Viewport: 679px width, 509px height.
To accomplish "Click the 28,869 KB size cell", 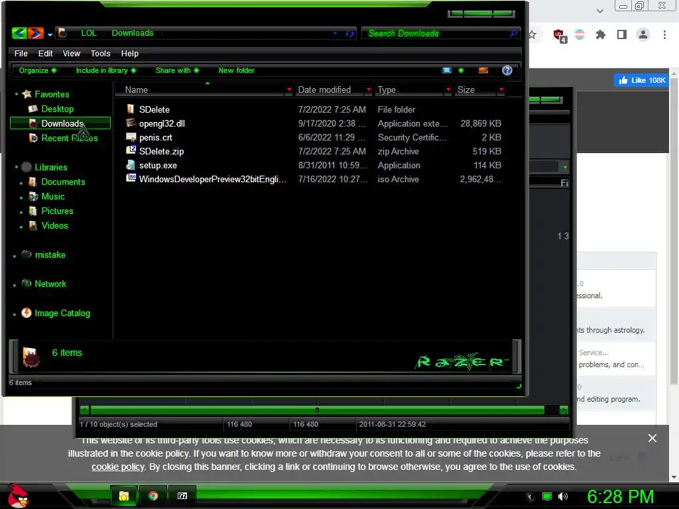I will coord(481,123).
